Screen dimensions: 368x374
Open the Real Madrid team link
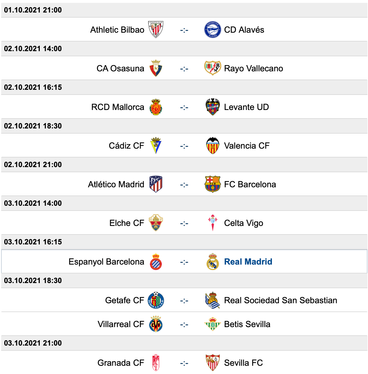248,261
